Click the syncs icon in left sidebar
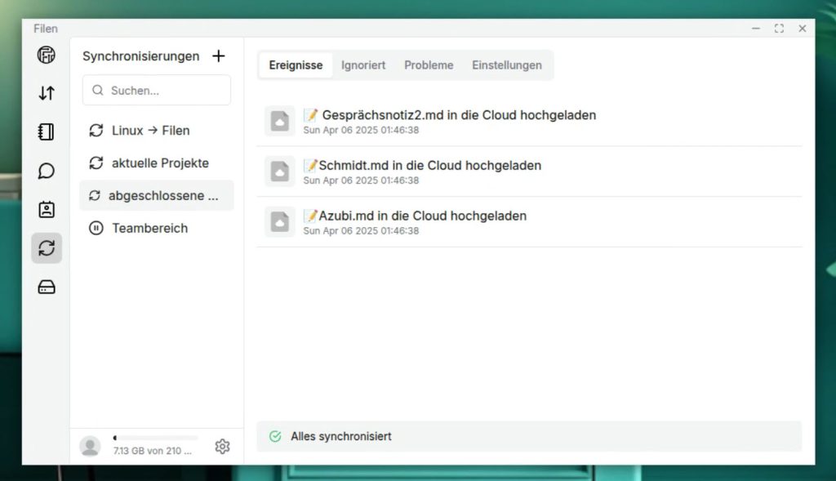The image size is (836, 481). click(x=47, y=248)
